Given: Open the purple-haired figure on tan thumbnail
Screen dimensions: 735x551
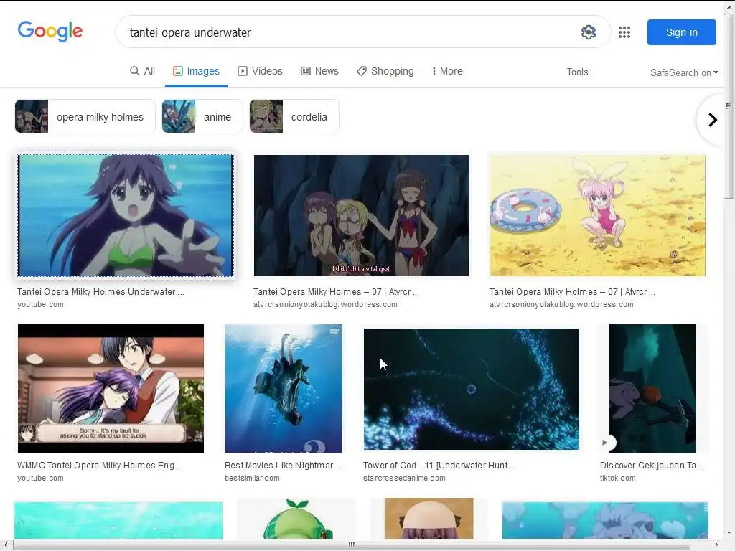Looking at the screenshot, I should [x=429, y=518].
